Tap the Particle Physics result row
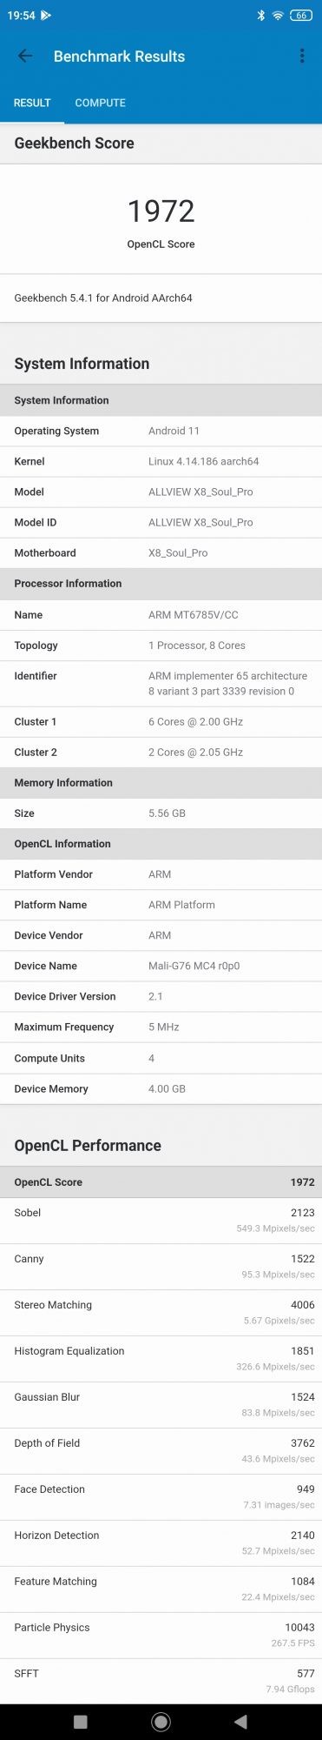This screenshot has width=322, height=1740. pos(161,1635)
